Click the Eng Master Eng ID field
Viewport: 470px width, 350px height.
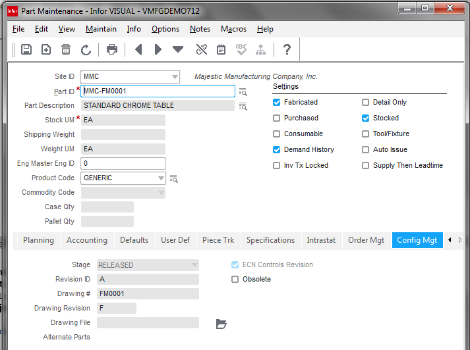point(123,164)
